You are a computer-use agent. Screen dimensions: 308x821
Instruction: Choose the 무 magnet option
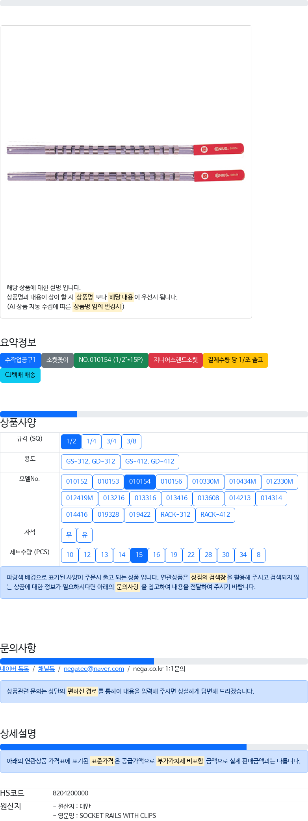tap(69, 535)
